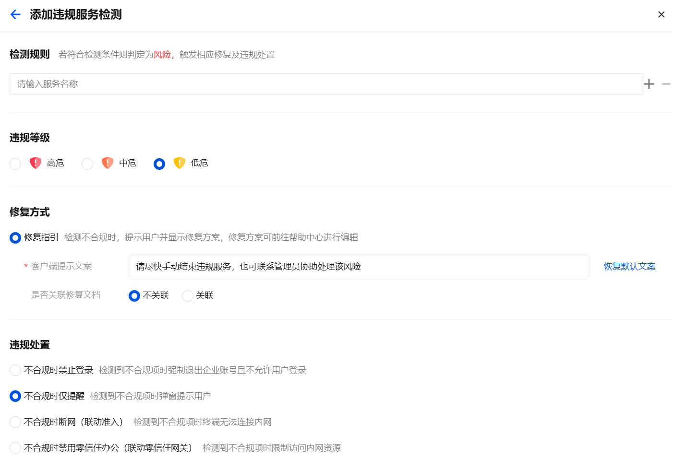Click the 客户端提示文案 text field
The width and height of the screenshot is (673, 469).
[359, 267]
